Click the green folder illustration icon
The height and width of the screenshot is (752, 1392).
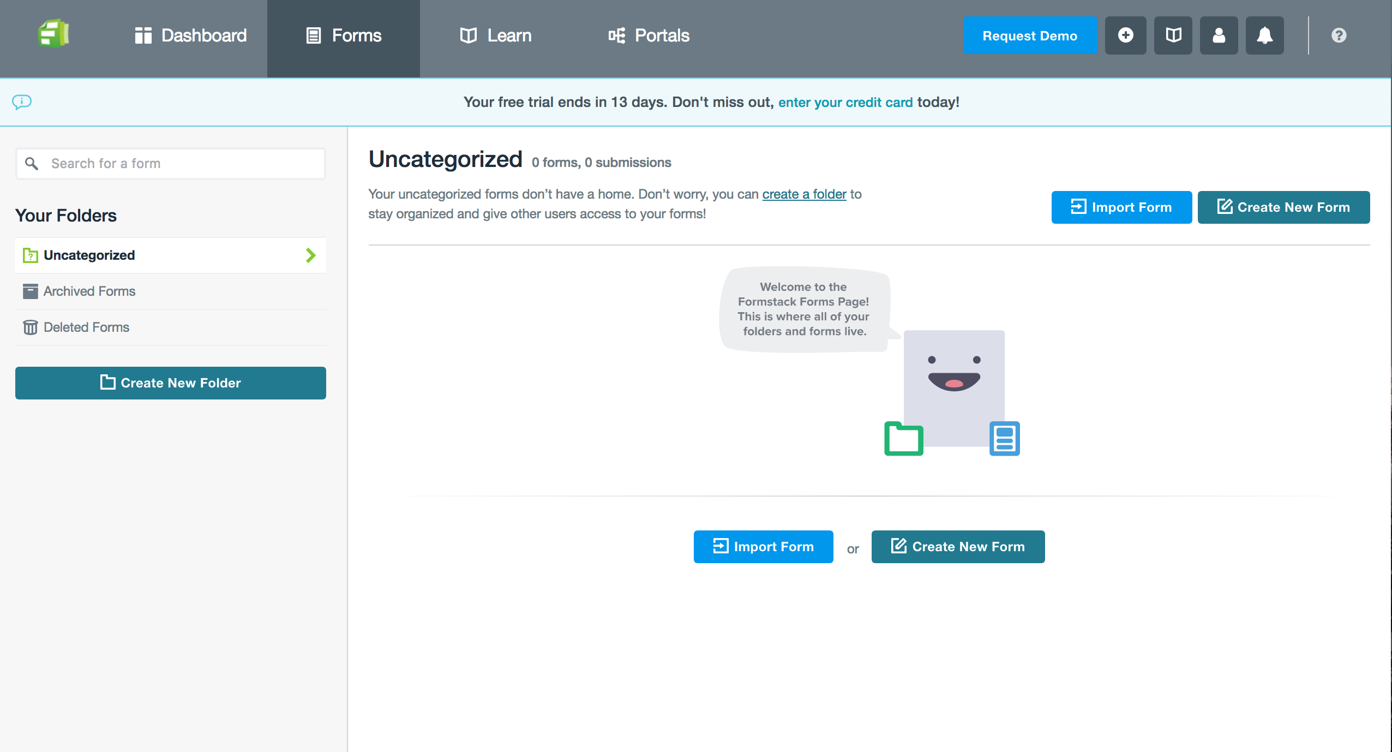(x=904, y=439)
